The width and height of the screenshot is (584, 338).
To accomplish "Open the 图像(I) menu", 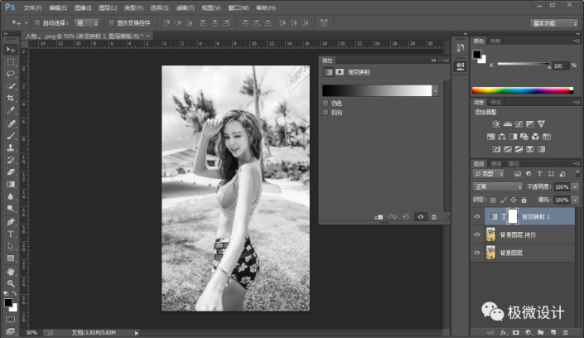I will 83,7.
